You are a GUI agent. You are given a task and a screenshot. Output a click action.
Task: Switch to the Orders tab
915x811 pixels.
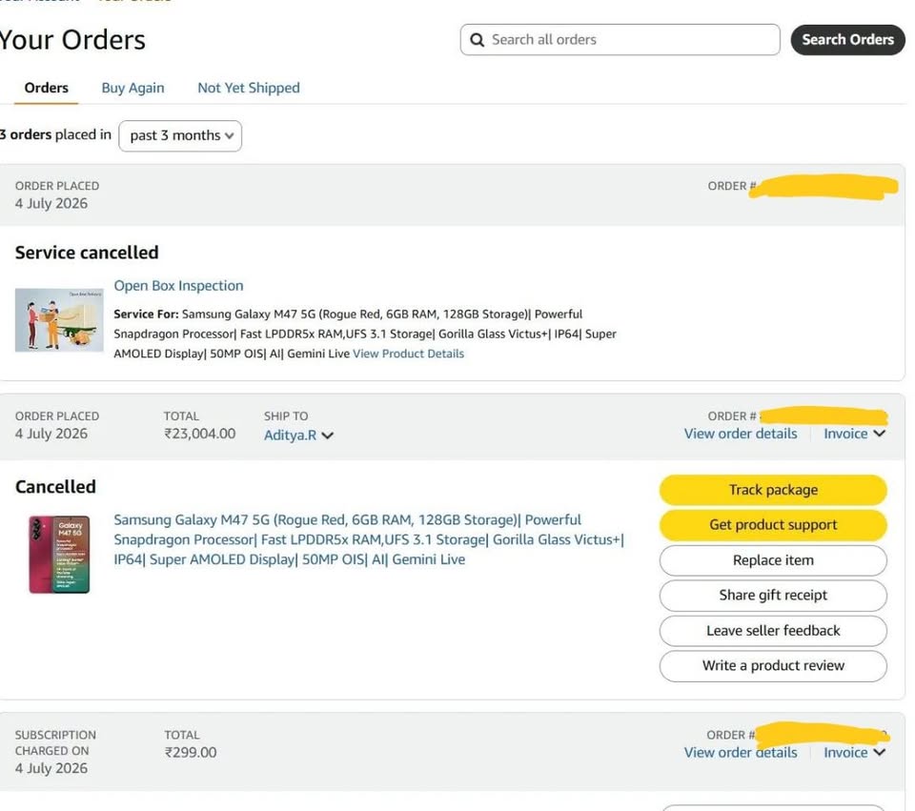pos(46,88)
